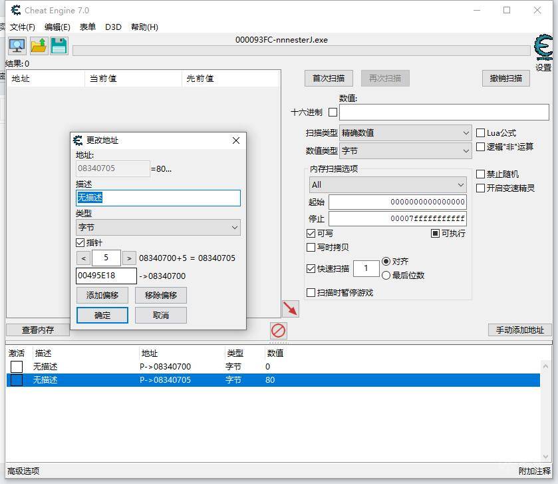Click the less-than offset decrease button

84,258
